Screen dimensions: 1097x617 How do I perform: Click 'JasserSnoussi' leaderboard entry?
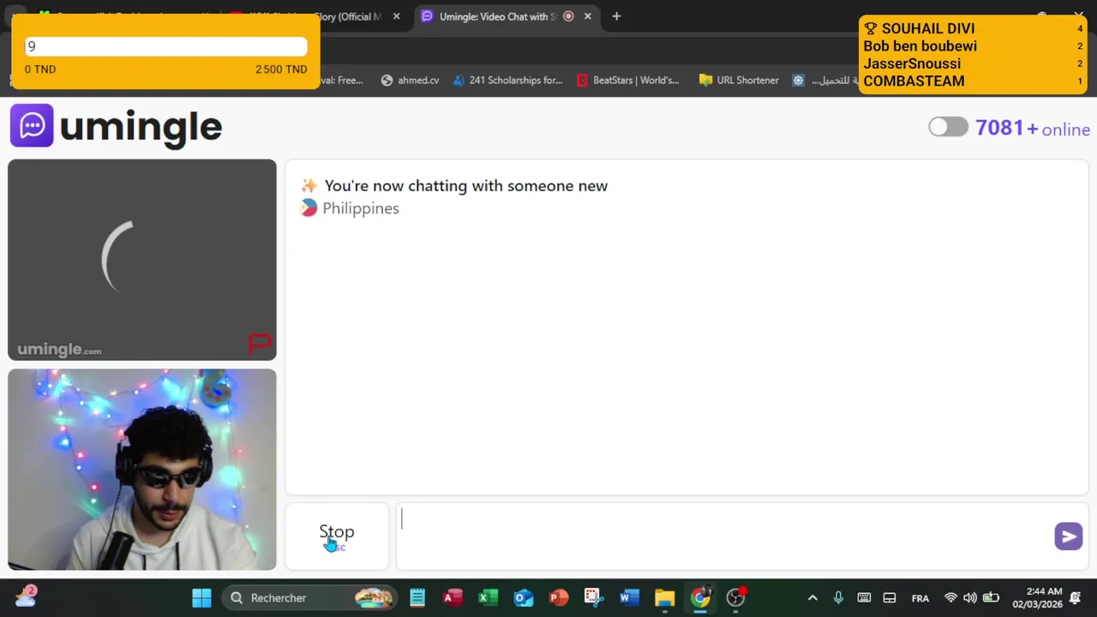[x=912, y=63]
